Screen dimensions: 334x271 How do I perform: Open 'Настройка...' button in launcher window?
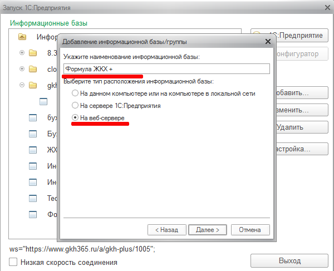click(302, 149)
